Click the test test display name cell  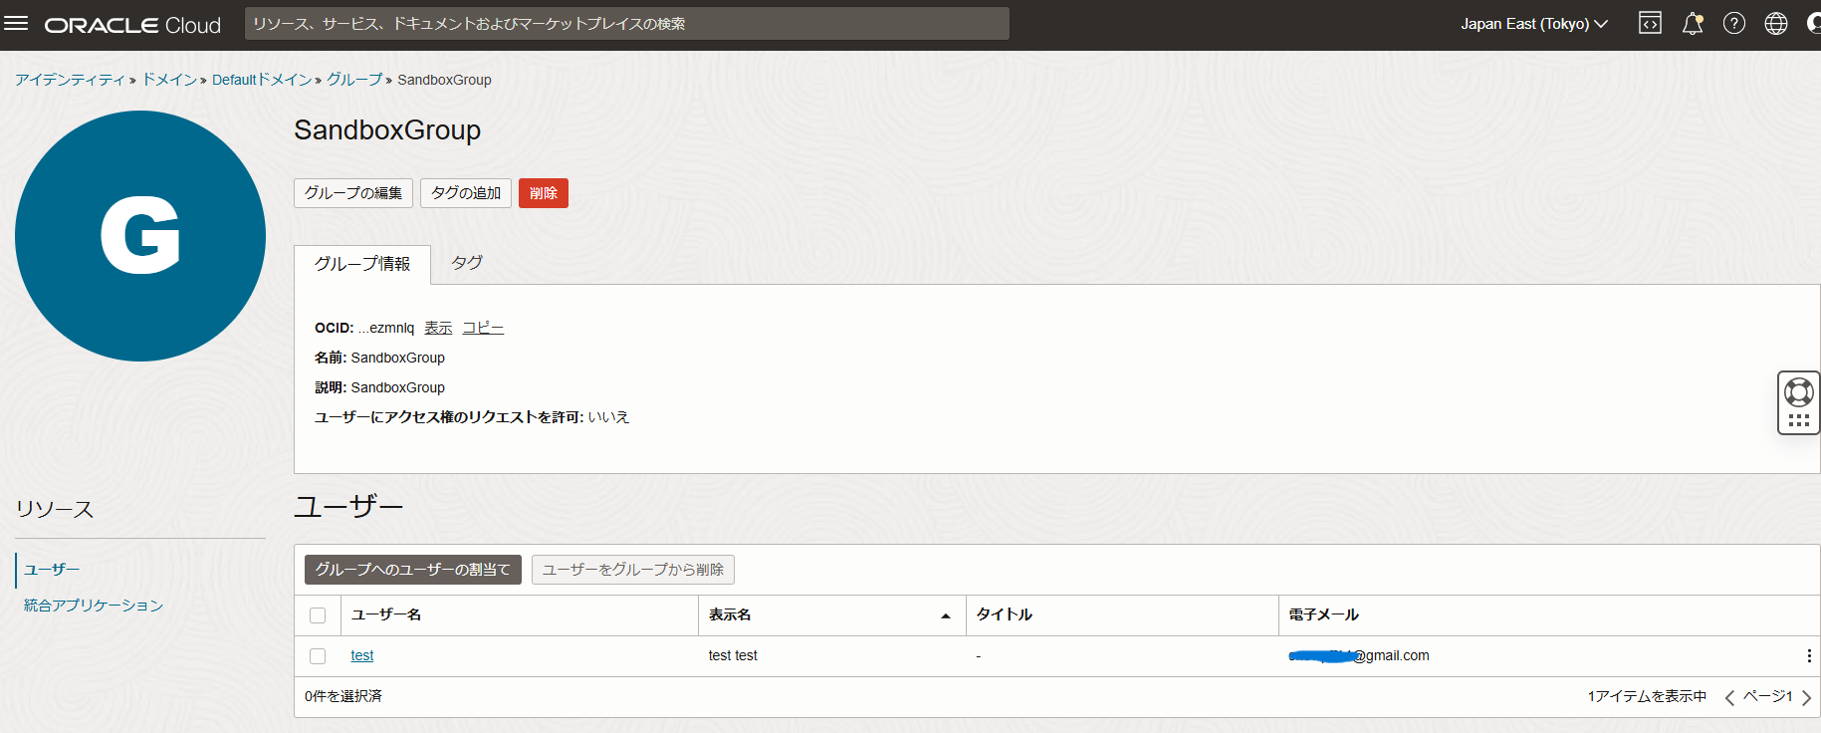[x=733, y=655]
